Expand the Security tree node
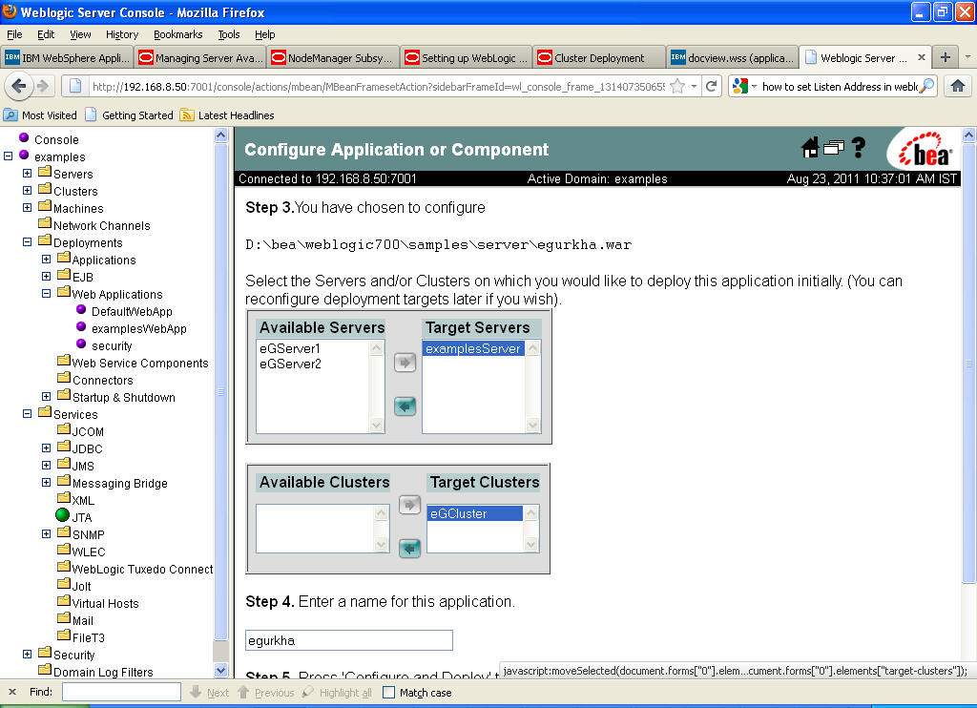The width and height of the screenshot is (977, 708). pos(27,654)
